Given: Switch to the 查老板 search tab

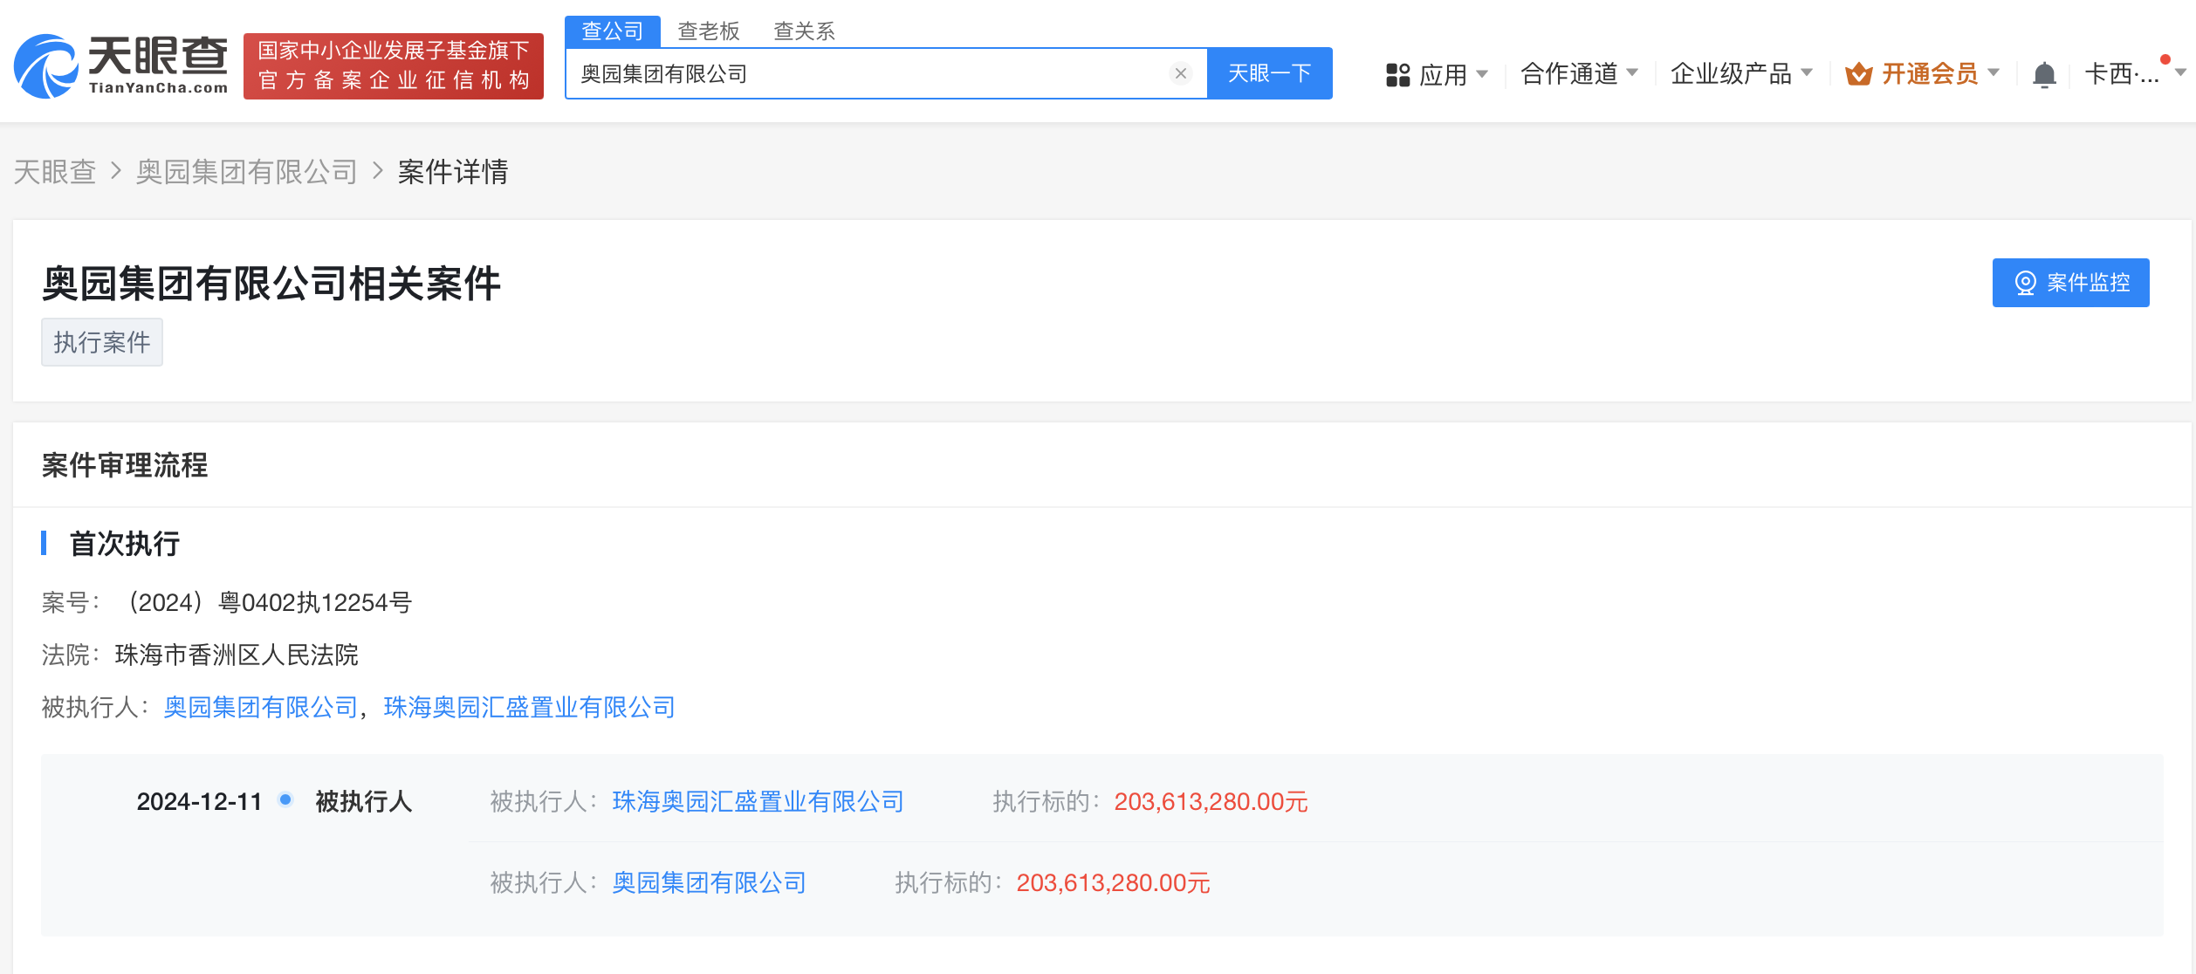Looking at the screenshot, I should 708,31.
